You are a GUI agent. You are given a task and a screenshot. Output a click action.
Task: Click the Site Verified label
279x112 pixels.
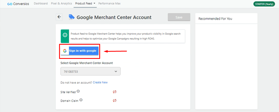(68, 92)
